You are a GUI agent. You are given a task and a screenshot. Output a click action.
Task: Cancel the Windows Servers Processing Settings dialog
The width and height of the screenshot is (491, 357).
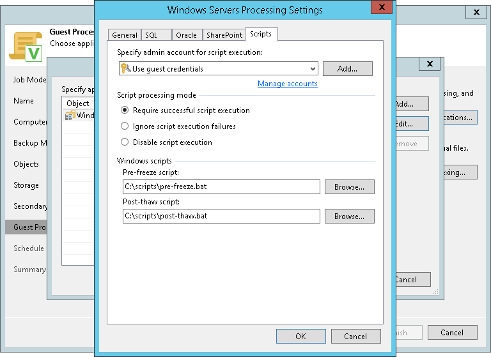[356, 336]
